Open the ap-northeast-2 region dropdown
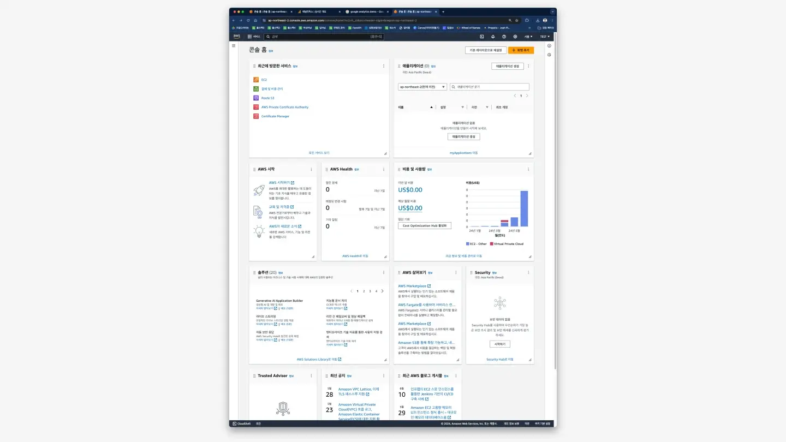 [x=422, y=87]
